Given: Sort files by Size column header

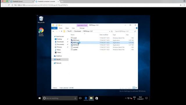Looking at the screenshot, I should tap(127, 35).
